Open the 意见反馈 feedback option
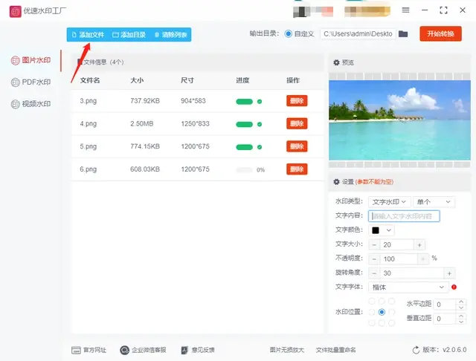476x361 pixels. tap(199, 350)
